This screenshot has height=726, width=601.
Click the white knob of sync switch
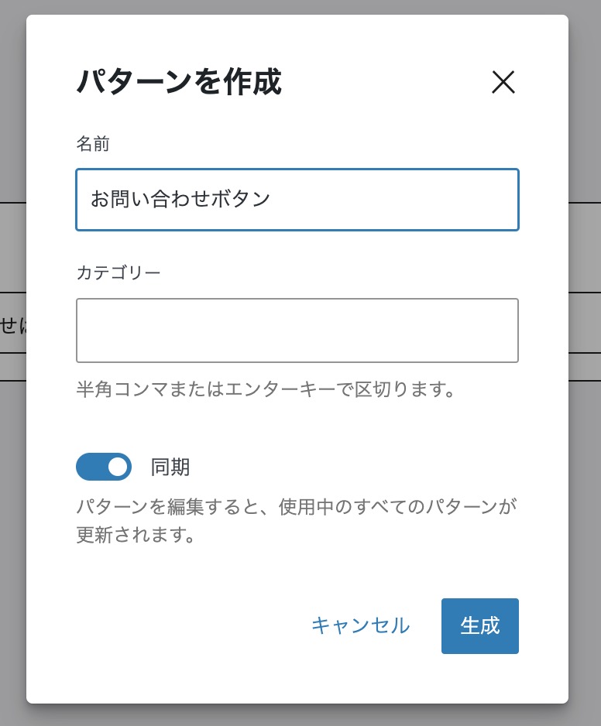(118, 467)
